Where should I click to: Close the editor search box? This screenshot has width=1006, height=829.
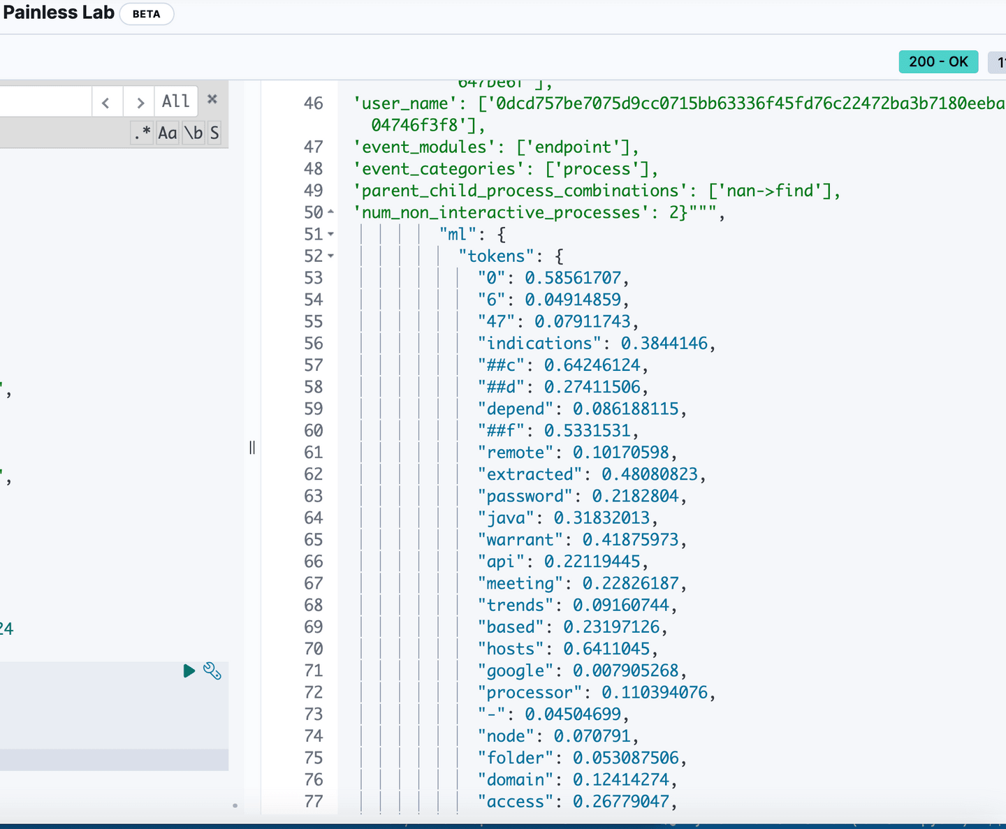[212, 100]
